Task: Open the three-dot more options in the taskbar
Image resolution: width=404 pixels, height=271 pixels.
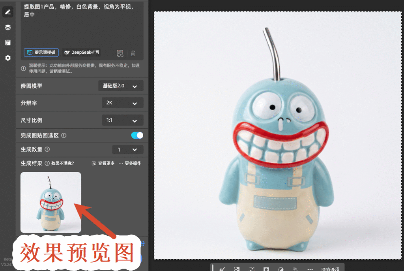Action: click(310, 269)
